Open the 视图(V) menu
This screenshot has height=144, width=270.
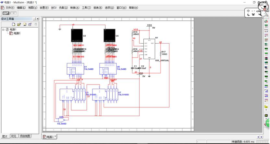click(33, 8)
